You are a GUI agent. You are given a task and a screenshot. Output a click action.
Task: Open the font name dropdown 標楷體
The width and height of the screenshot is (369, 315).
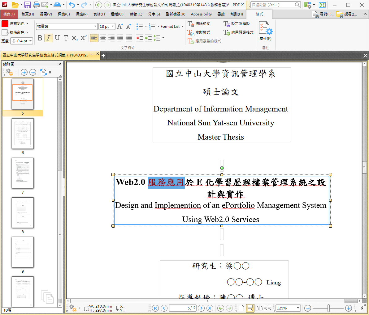point(95,27)
